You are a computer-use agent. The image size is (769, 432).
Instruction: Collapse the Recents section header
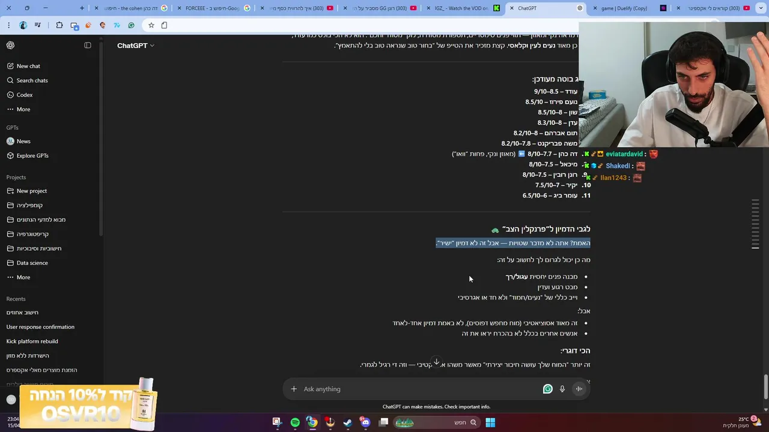pyautogui.click(x=16, y=299)
